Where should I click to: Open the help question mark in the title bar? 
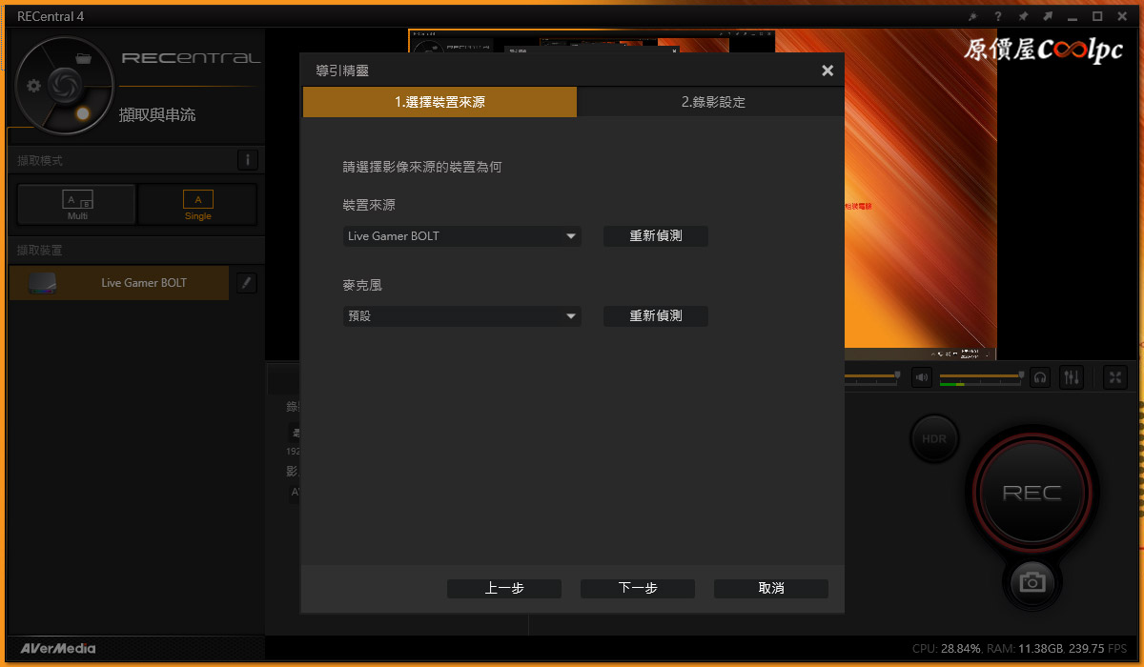pos(998,16)
